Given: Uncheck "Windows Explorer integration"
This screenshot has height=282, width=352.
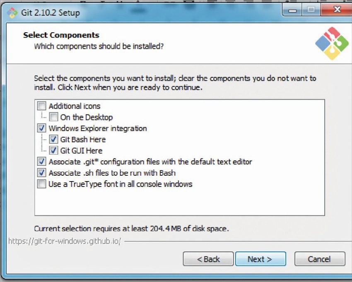Looking at the screenshot, I should click(41, 128).
